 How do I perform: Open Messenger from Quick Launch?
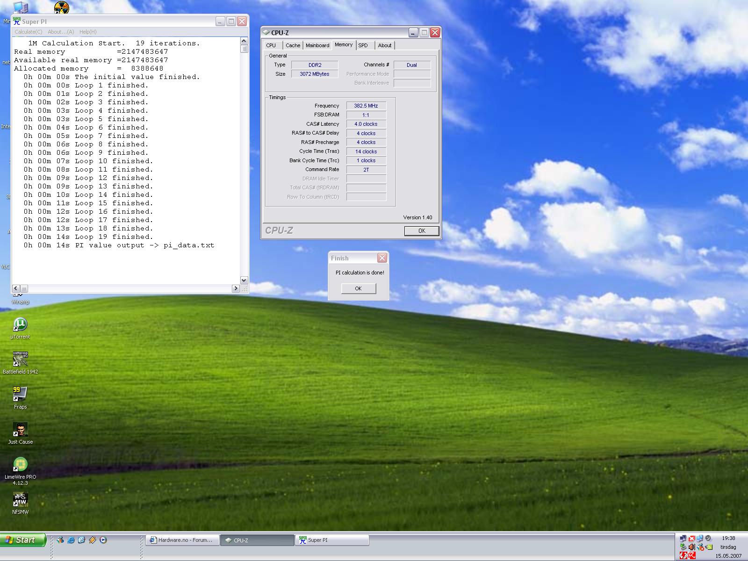click(x=60, y=540)
